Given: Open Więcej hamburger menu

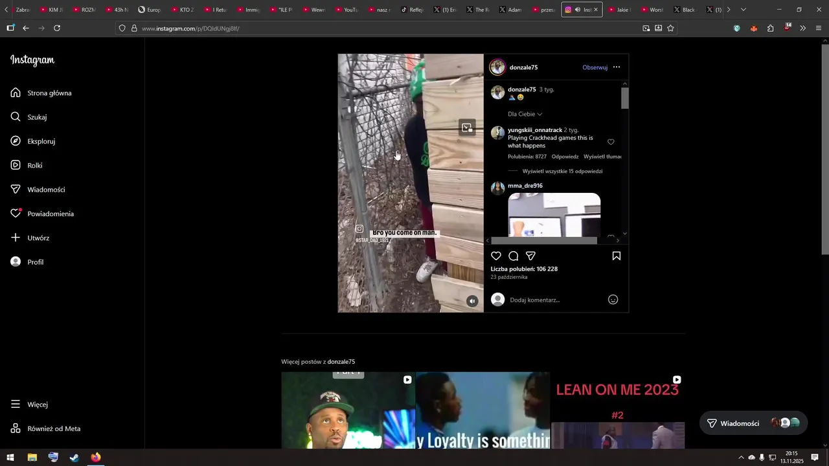Looking at the screenshot, I should 29,405.
